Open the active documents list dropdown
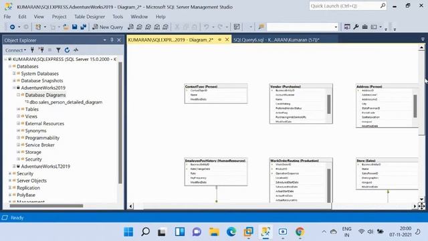428x241 pixels. pos(423,39)
